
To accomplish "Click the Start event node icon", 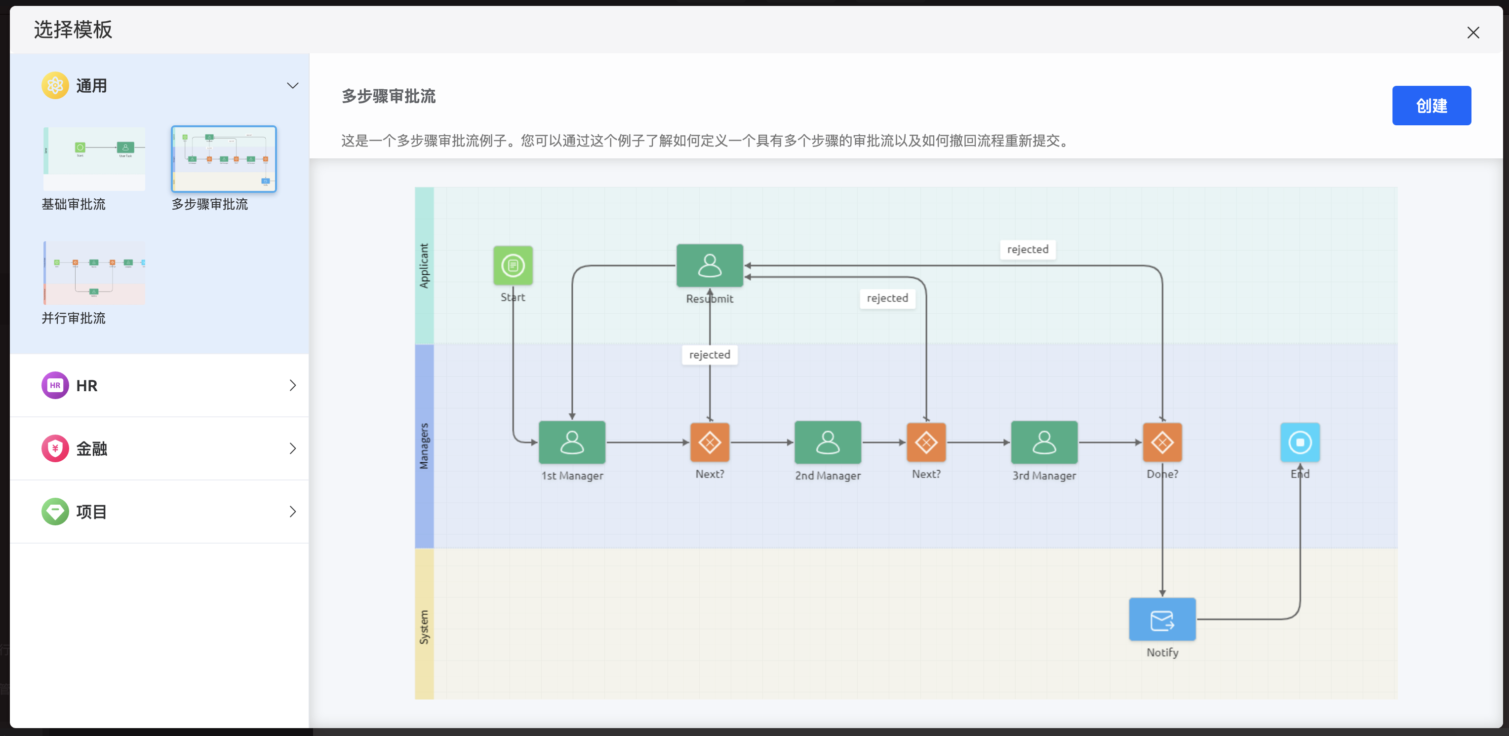I will point(513,265).
